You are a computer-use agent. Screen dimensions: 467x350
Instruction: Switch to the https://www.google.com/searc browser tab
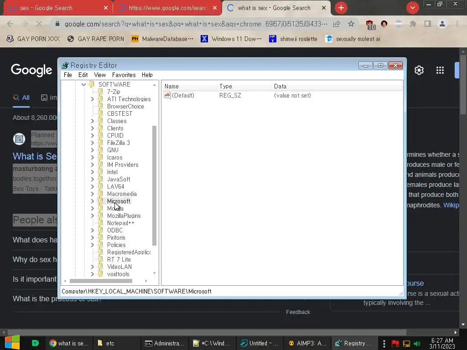pyautogui.click(x=168, y=8)
